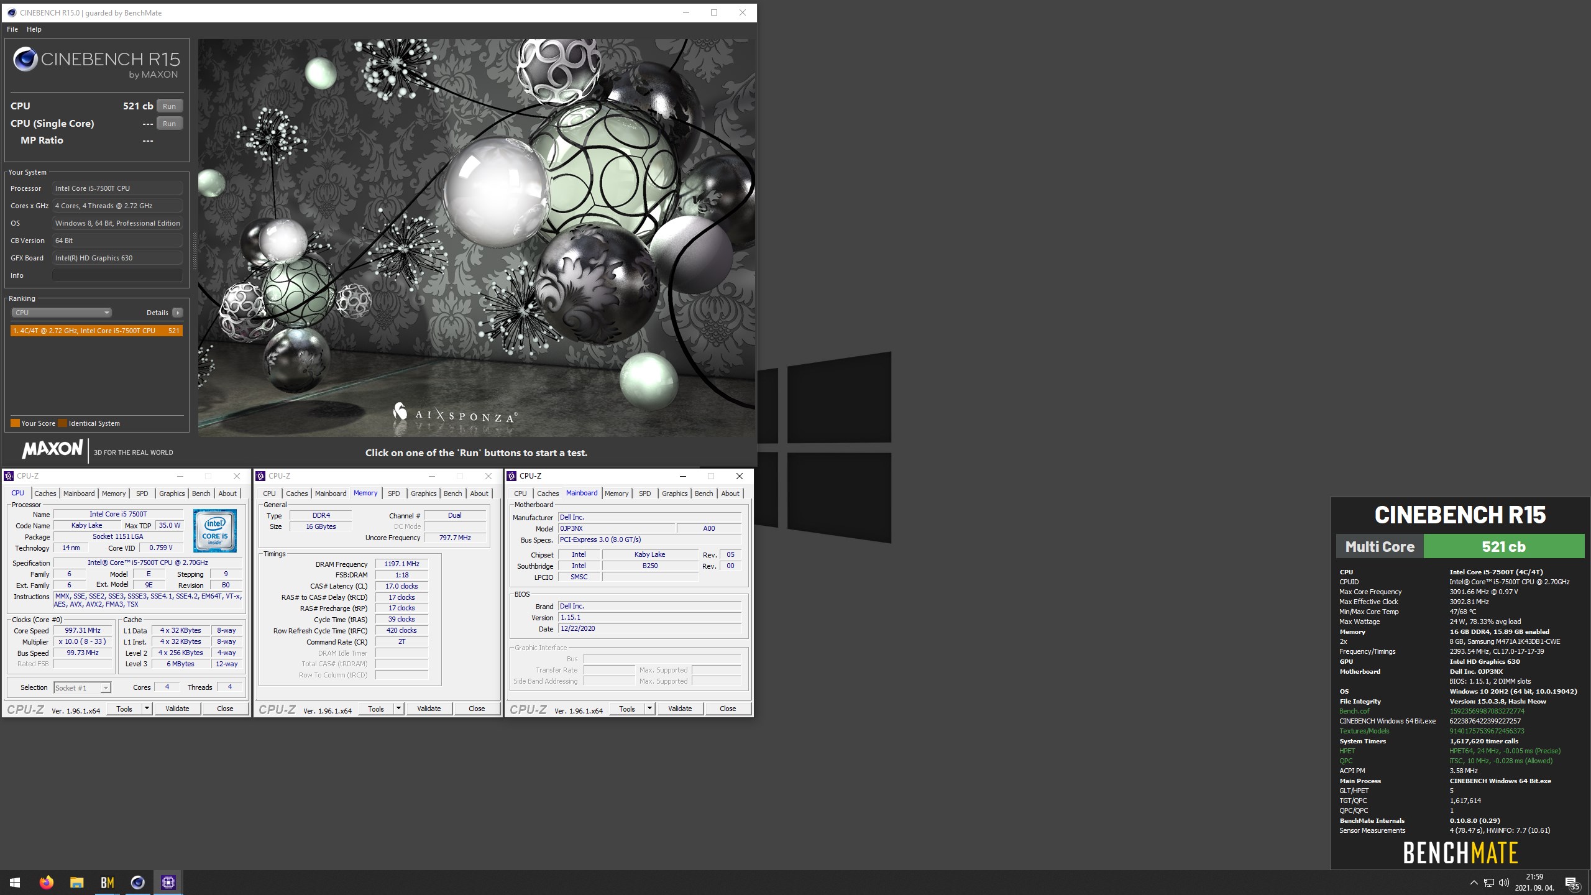Click the rendered scene image
Viewport: 1591px width, 895px height.
point(477,237)
